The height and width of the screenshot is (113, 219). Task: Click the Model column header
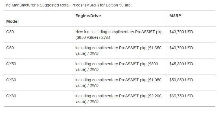click(12, 21)
